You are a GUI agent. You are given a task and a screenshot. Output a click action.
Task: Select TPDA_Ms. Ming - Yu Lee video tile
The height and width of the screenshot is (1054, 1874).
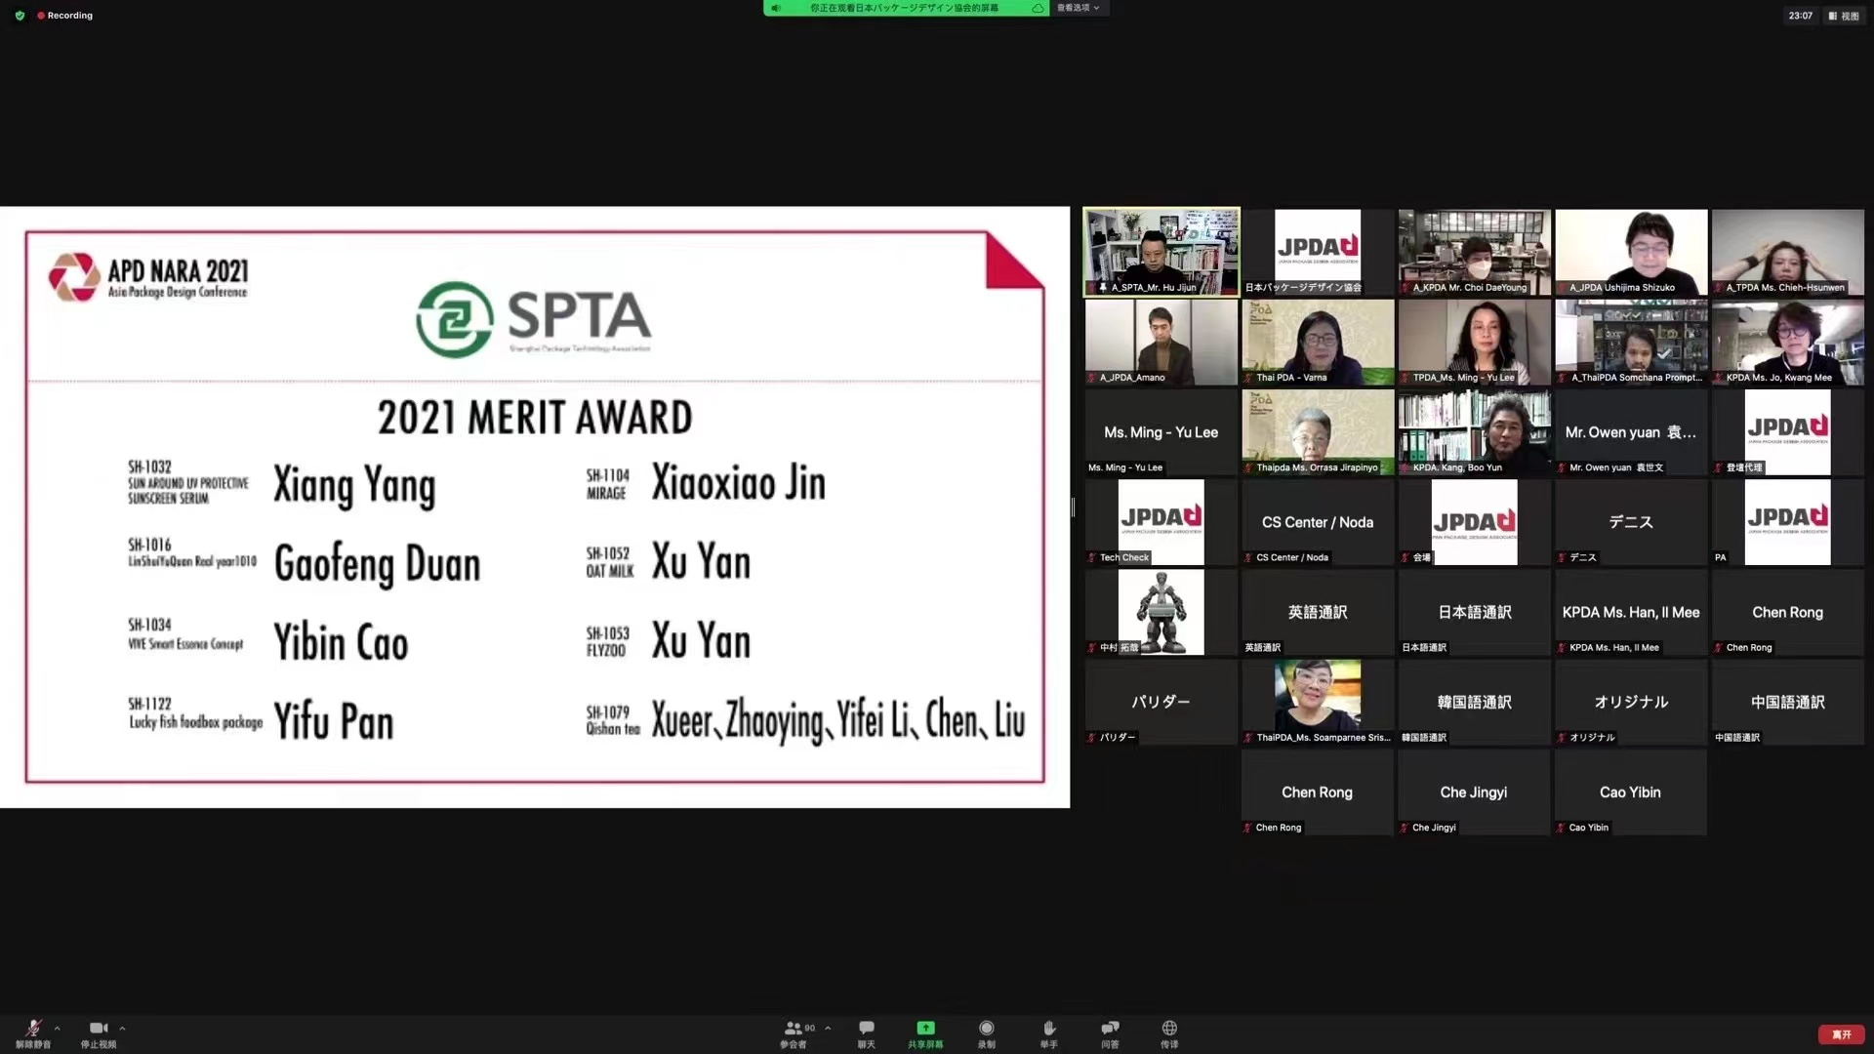[1474, 342]
